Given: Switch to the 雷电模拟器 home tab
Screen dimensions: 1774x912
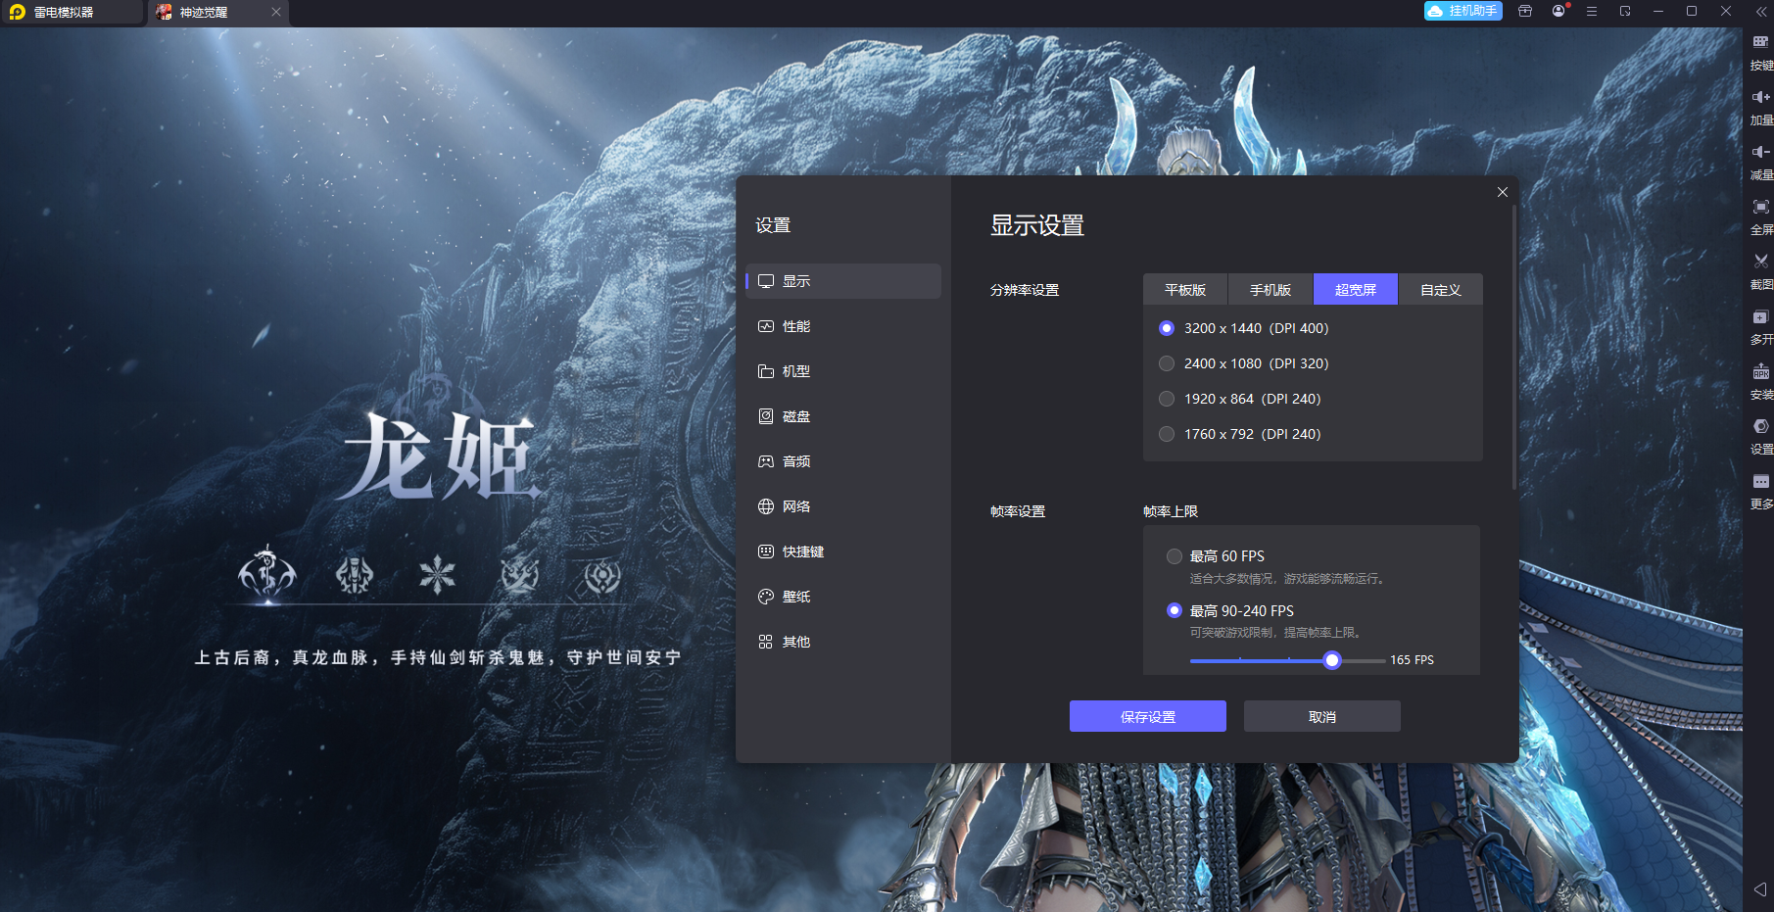Looking at the screenshot, I should 72,13.
